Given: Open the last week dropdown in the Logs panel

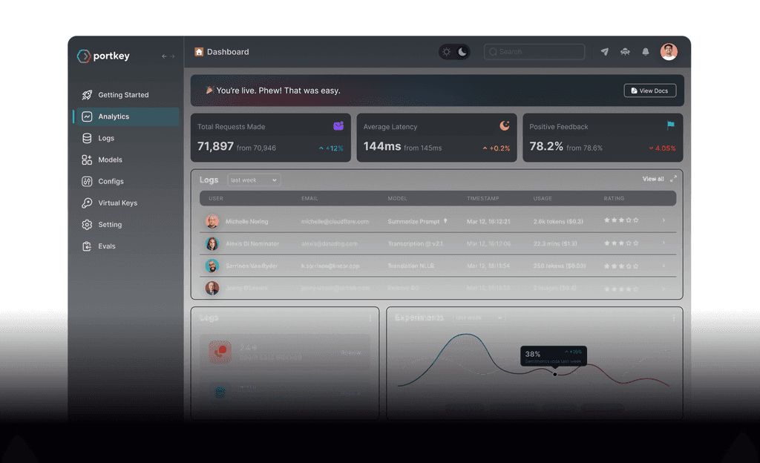Looking at the screenshot, I should click(254, 180).
